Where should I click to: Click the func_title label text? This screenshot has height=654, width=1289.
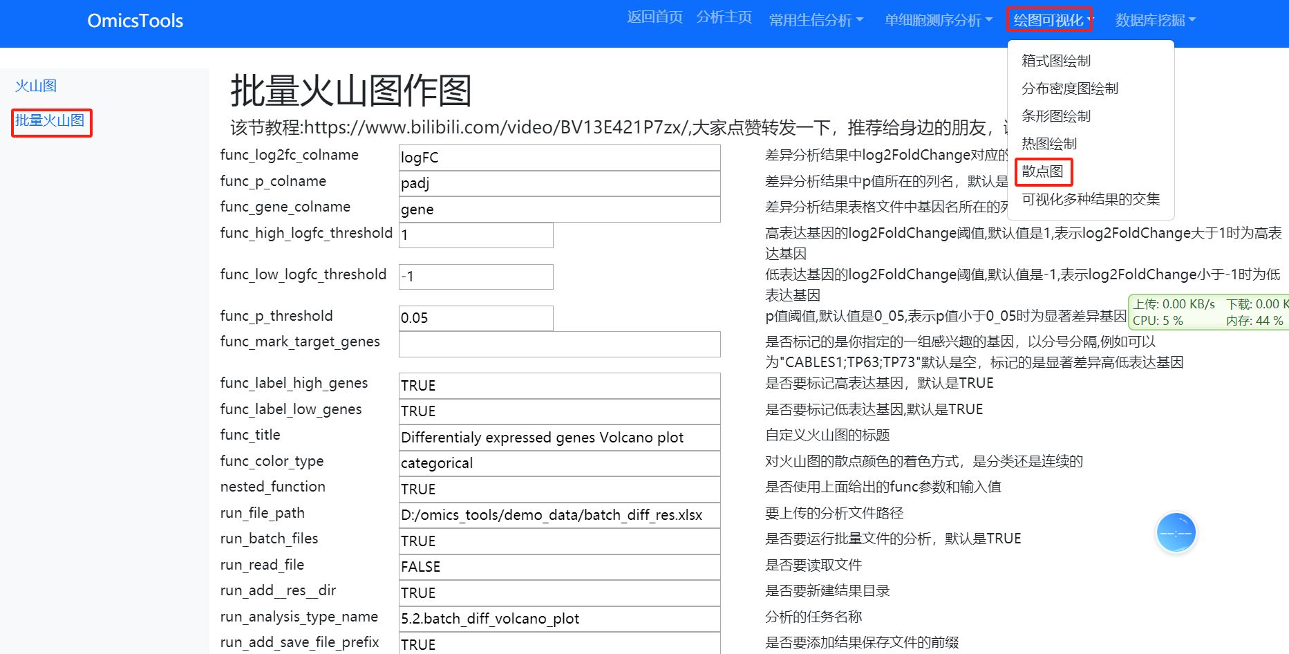click(x=250, y=435)
